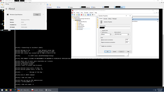Click the Service name input field
Viewport: 164px width, 92px height.
click(x=115, y=28)
